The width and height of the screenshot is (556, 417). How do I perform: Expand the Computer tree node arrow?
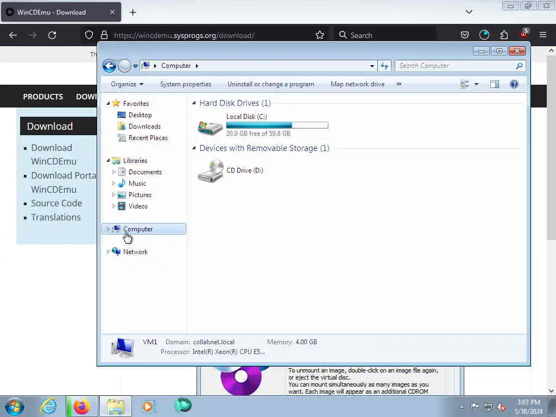click(108, 229)
